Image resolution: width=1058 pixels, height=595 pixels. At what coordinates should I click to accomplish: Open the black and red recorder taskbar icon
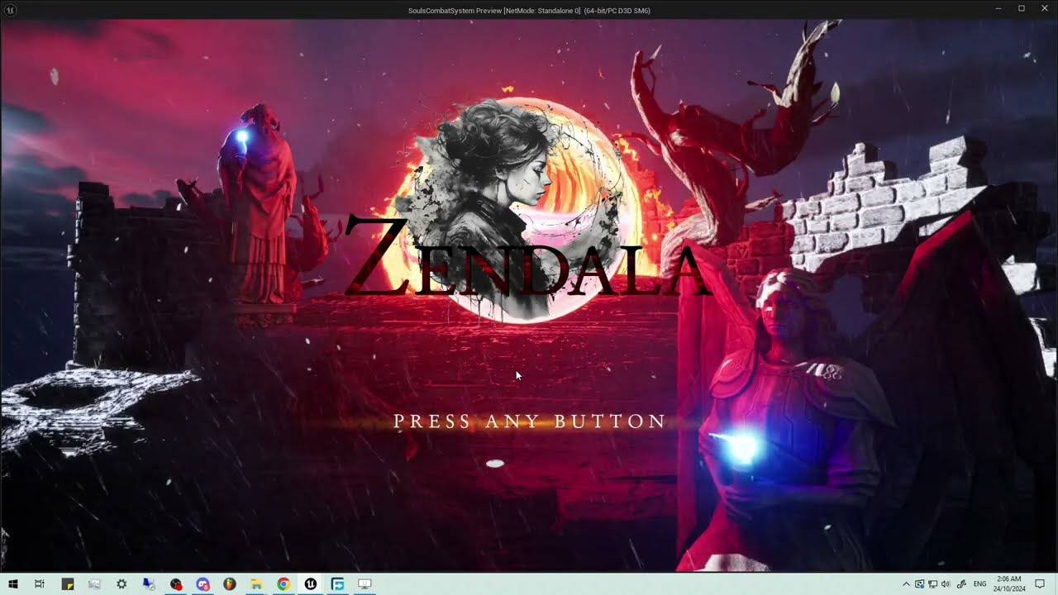pyautogui.click(x=176, y=584)
